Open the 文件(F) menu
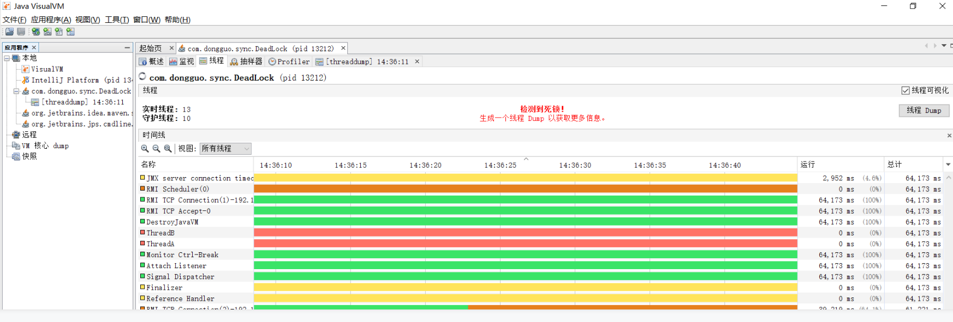953x322 pixels. (14, 20)
